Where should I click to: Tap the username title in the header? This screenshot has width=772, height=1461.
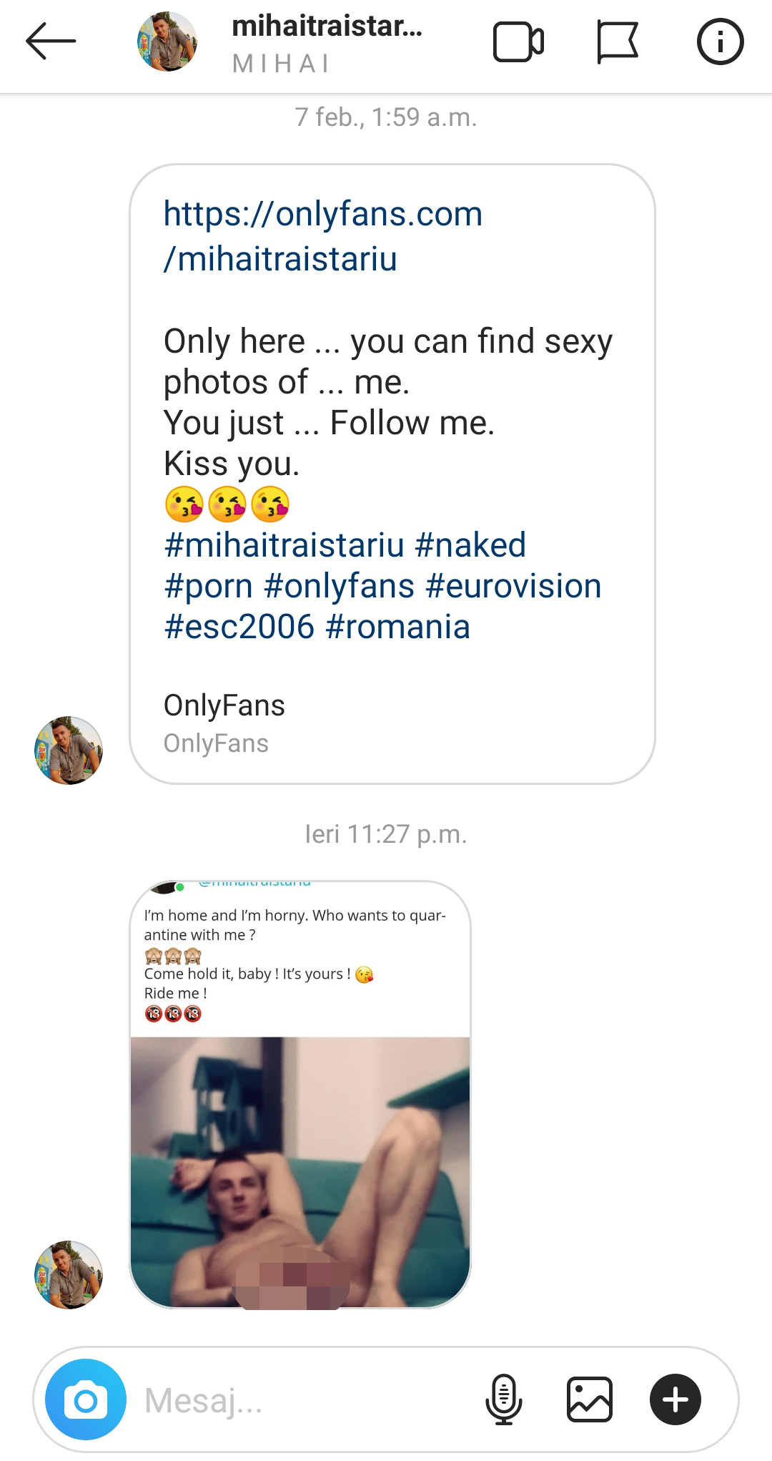(x=327, y=27)
